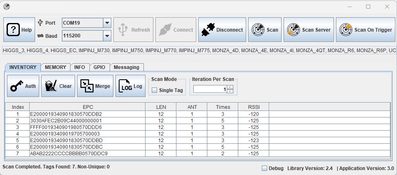397x175 pixels.
Task: Click the LEN column header
Action: (161, 107)
